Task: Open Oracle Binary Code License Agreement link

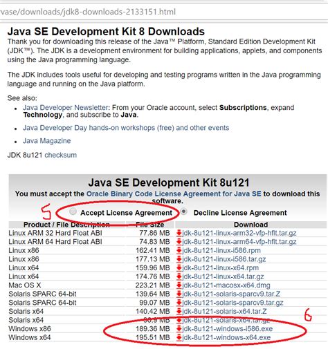Action: tap(174, 194)
